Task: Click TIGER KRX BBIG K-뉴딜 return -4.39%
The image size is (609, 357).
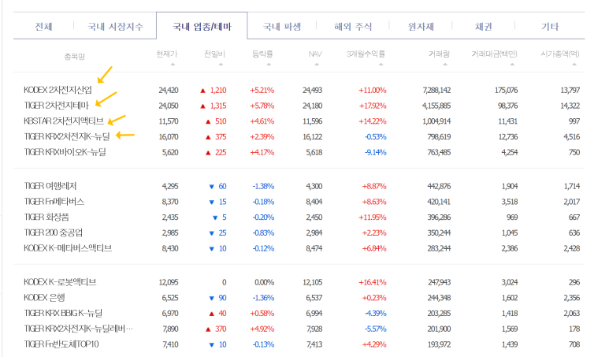Action: pos(375,313)
